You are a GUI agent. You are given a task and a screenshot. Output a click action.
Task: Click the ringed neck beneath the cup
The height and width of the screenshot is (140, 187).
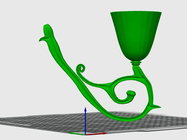point(136,63)
